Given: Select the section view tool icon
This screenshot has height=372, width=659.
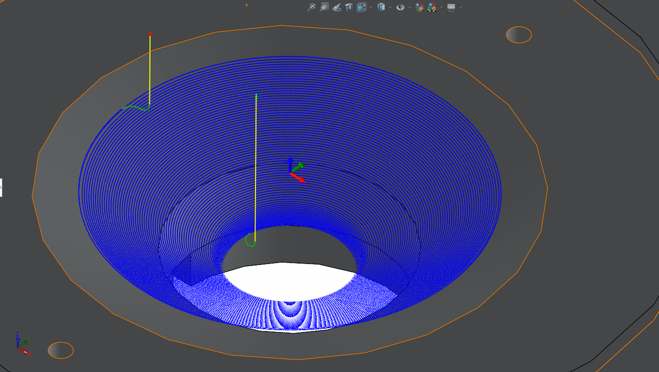Looking at the screenshot, I should [x=349, y=7].
